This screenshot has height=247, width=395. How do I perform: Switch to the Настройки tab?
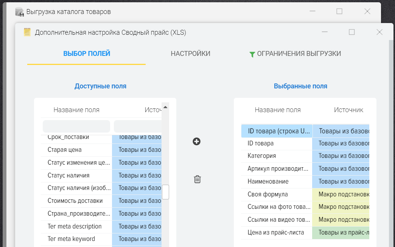pyautogui.click(x=190, y=54)
